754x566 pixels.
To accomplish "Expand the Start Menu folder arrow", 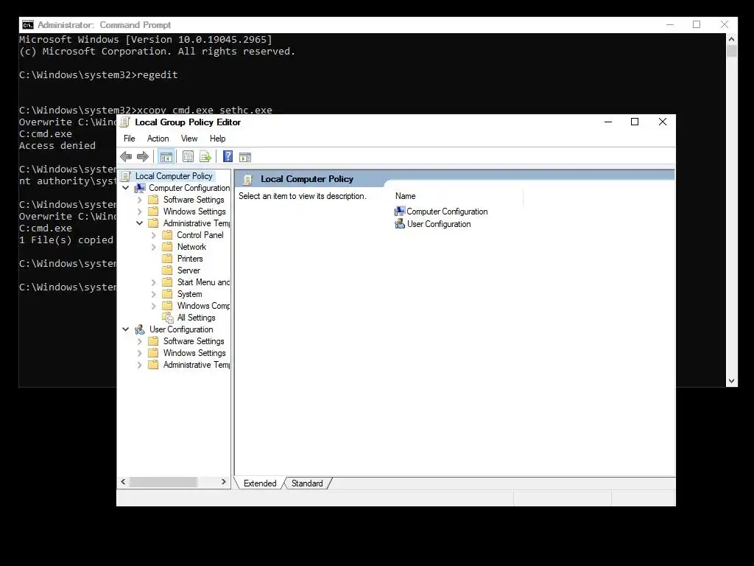I will 153,282.
